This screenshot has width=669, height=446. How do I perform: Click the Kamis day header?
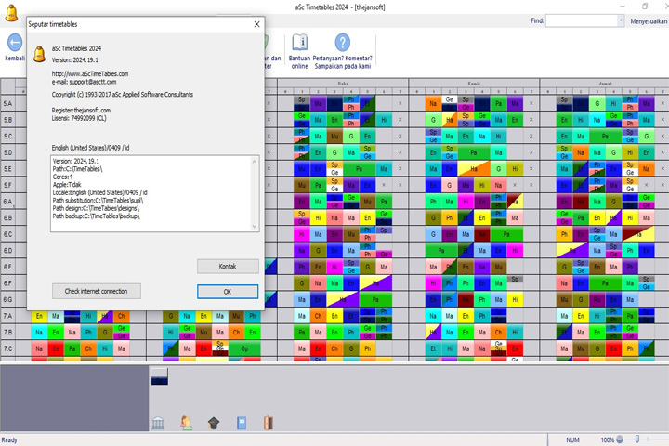474,84
